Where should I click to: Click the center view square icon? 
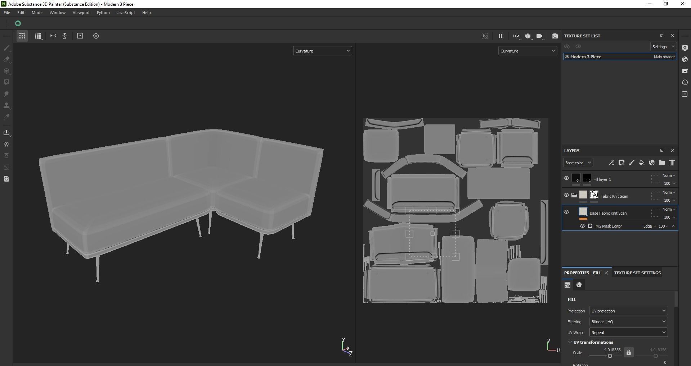[x=80, y=36]
